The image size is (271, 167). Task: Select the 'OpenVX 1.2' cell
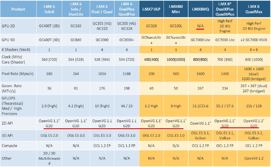(254, 158)
